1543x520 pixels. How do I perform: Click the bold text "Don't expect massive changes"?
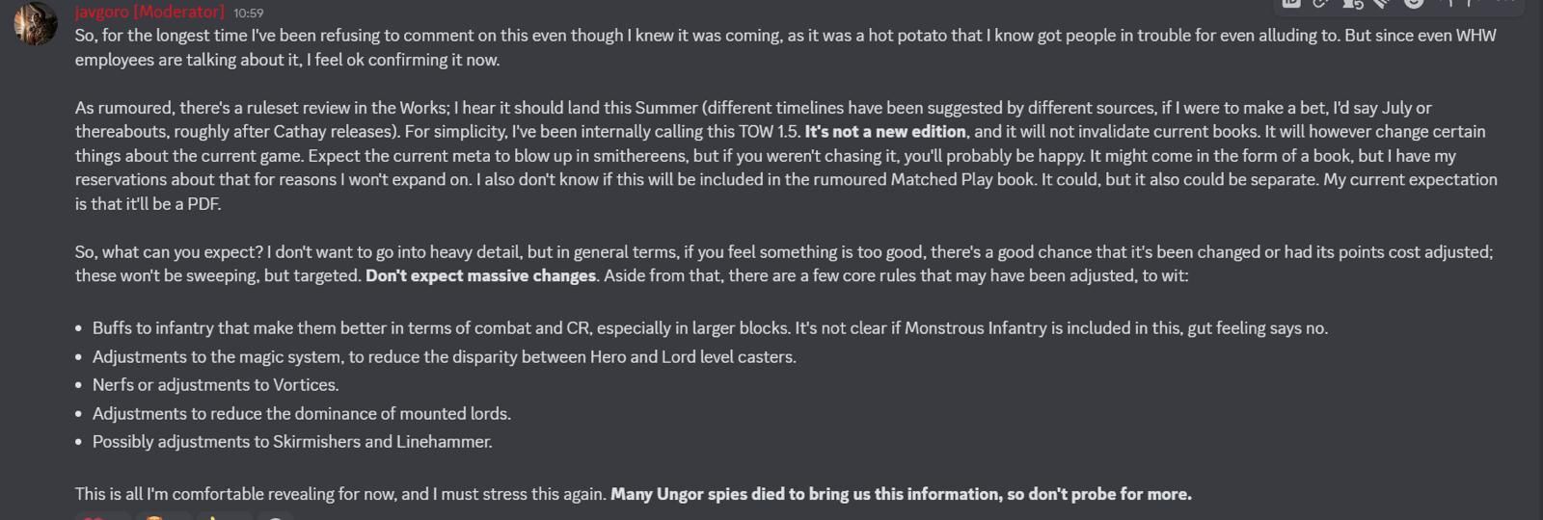(x=480, y=276)
